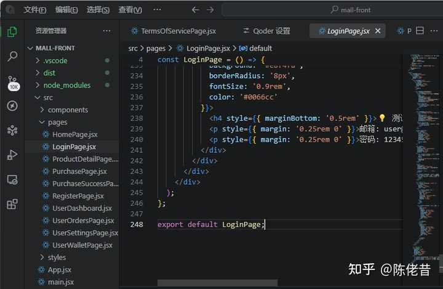Image resolution: width=443 pixels, height=289 pixels.
Task: Click the lightbulb hint in code line 238
Action: (382, 118)
